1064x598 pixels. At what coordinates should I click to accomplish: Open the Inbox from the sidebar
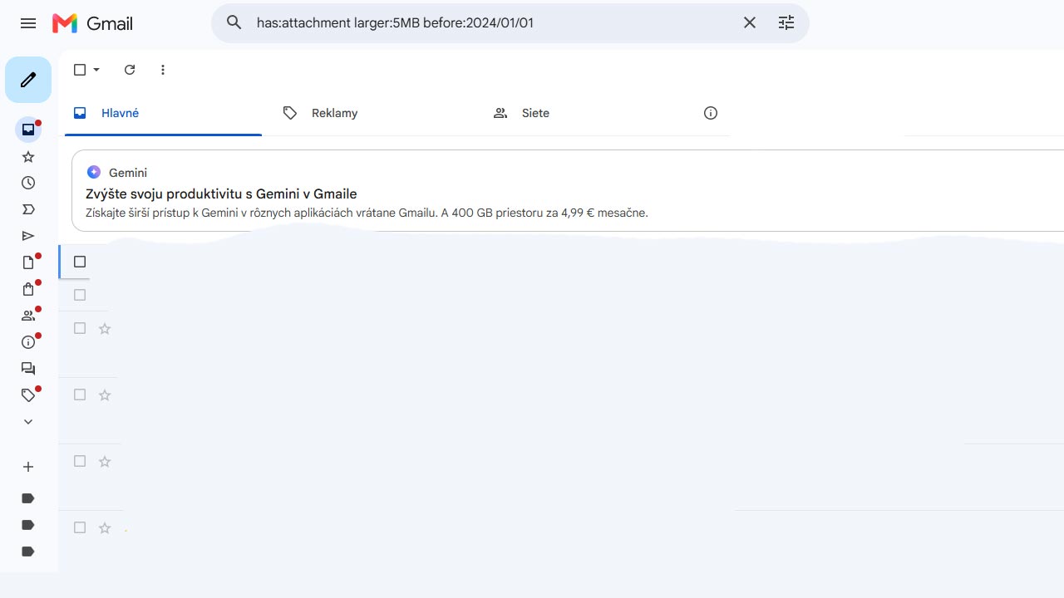(x=28, y=130)
